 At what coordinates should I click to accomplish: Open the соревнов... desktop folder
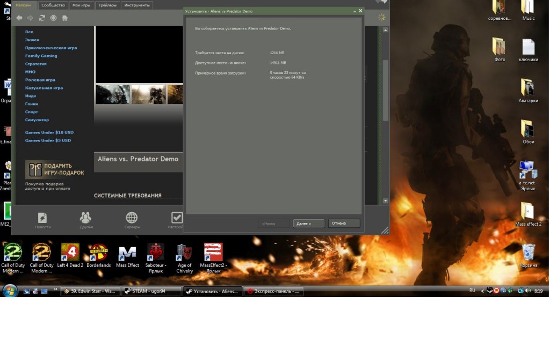pos(500,11)
